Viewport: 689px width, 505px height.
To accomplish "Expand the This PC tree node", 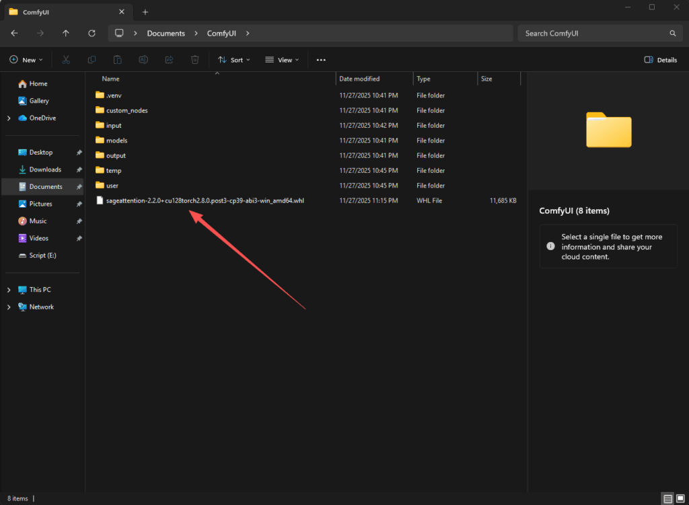I will [x=9, y=290].
